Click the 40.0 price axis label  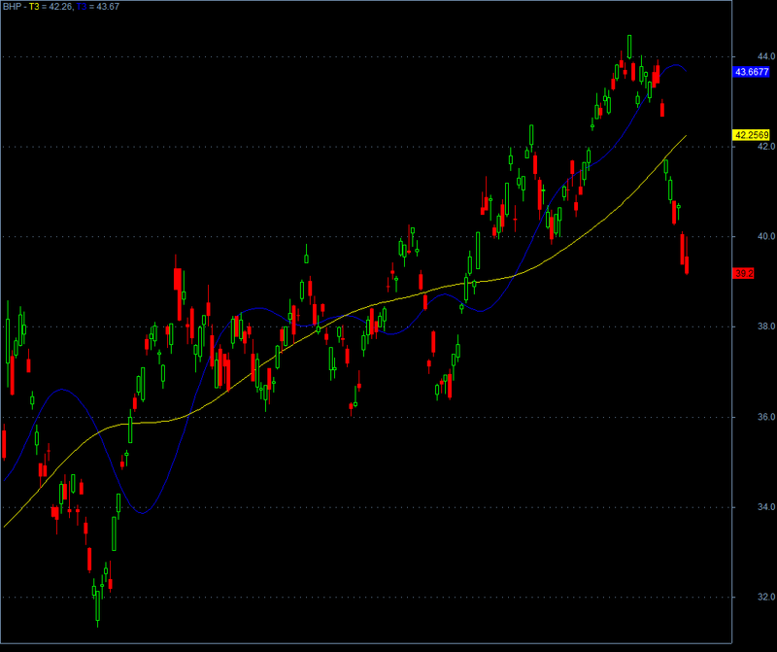[766, 236]
